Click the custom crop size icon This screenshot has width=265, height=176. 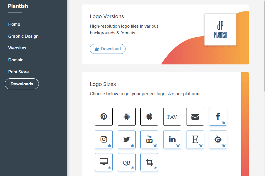pos(149,162)
